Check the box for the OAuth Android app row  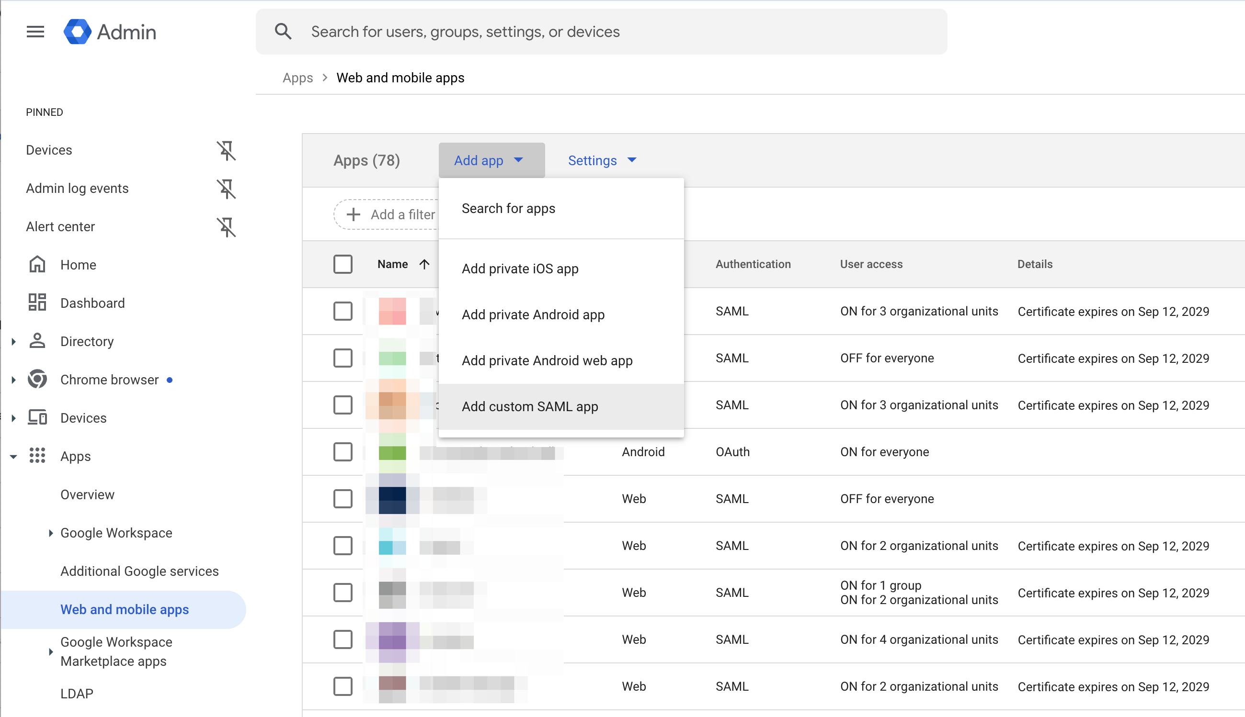(343, 452)
